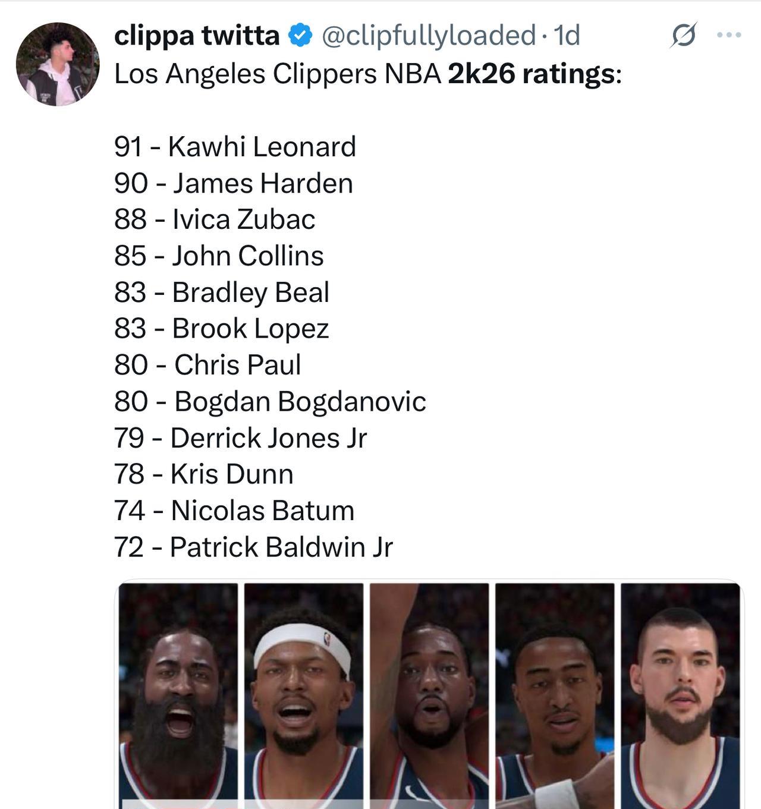This screenshot has width=761, height=809.
Task: Click the '72 - Patrick Baldwin Jr' line
Action: point(253,547)
